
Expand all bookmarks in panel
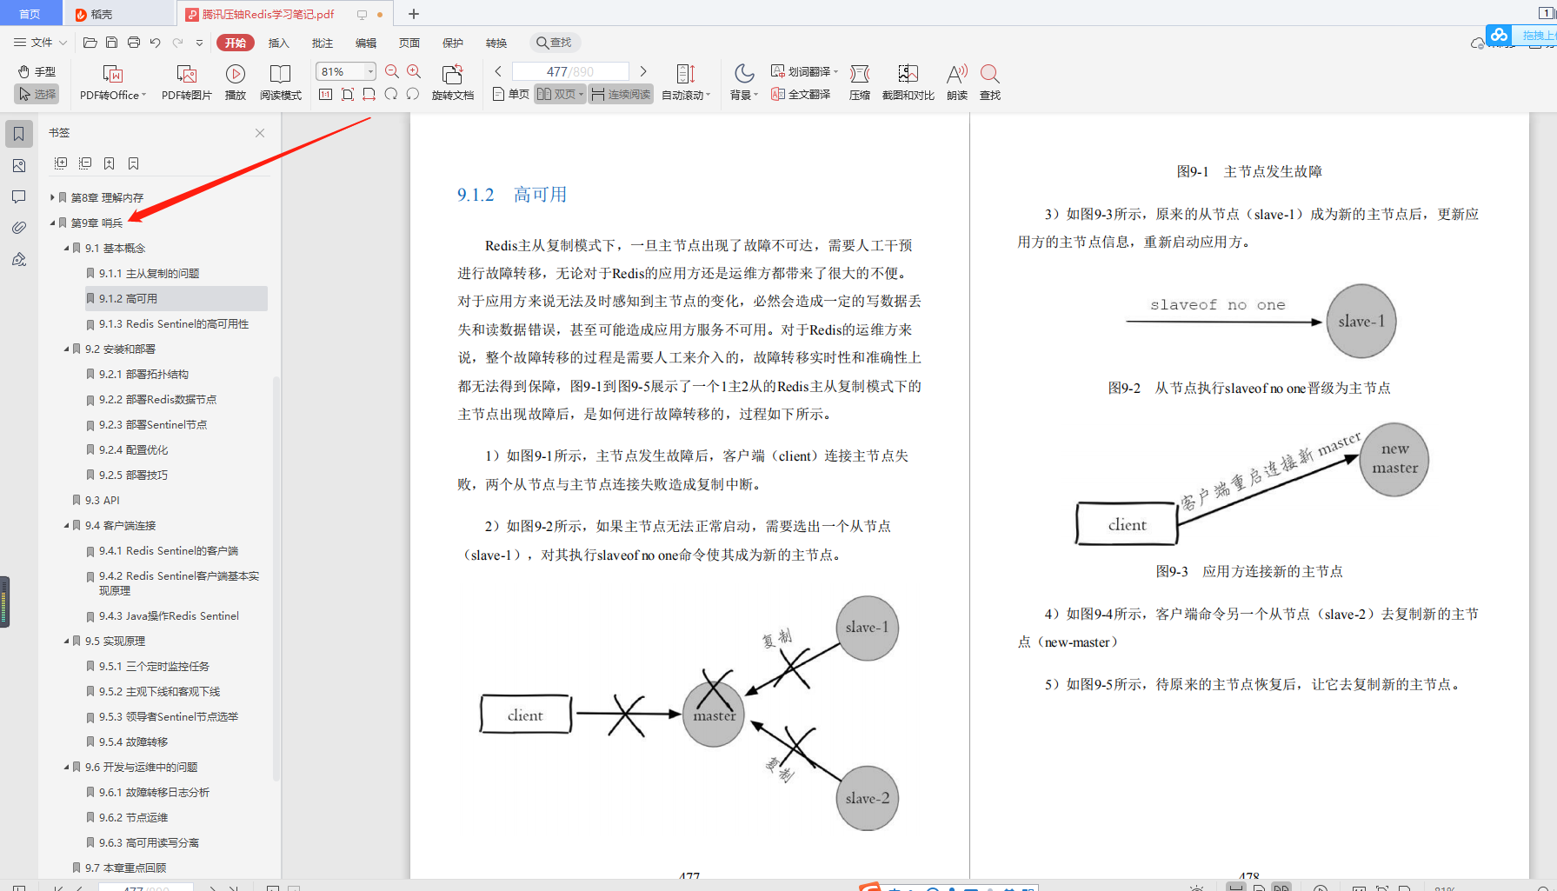point(61,163)
